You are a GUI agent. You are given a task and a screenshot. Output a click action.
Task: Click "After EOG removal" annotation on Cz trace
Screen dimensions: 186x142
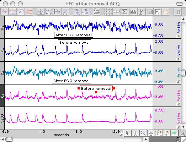(71, 81)
